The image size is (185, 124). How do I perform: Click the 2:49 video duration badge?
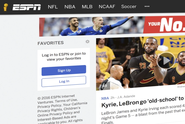(103, 86)
